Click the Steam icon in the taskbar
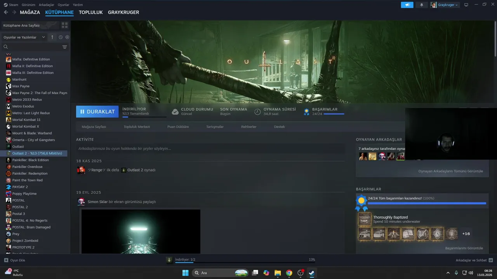 point(311,273)
